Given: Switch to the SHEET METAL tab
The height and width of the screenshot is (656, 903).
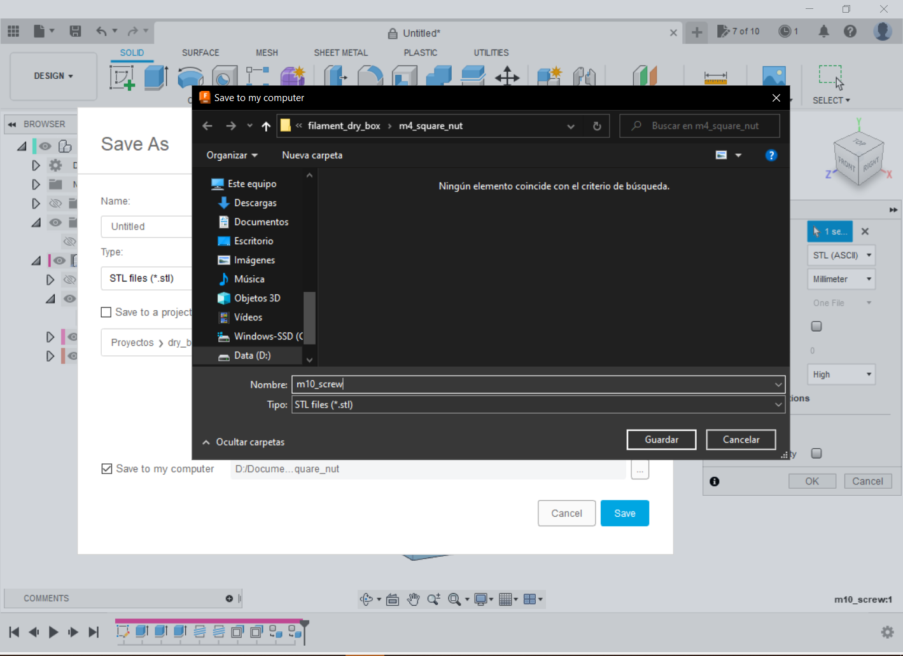Looking at the screenshot, I should pyautogui.click(x=340, y=53).
